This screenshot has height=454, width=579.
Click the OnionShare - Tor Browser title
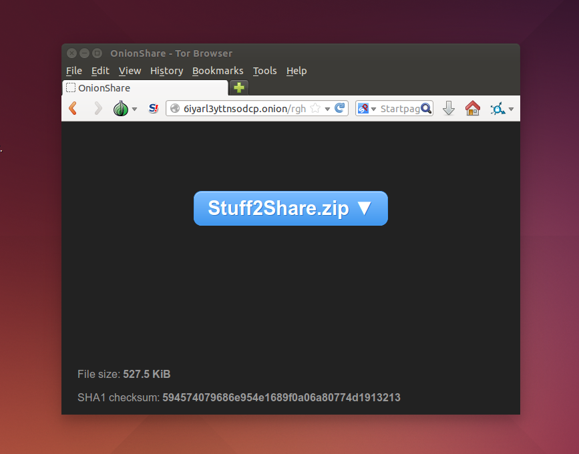172,53
